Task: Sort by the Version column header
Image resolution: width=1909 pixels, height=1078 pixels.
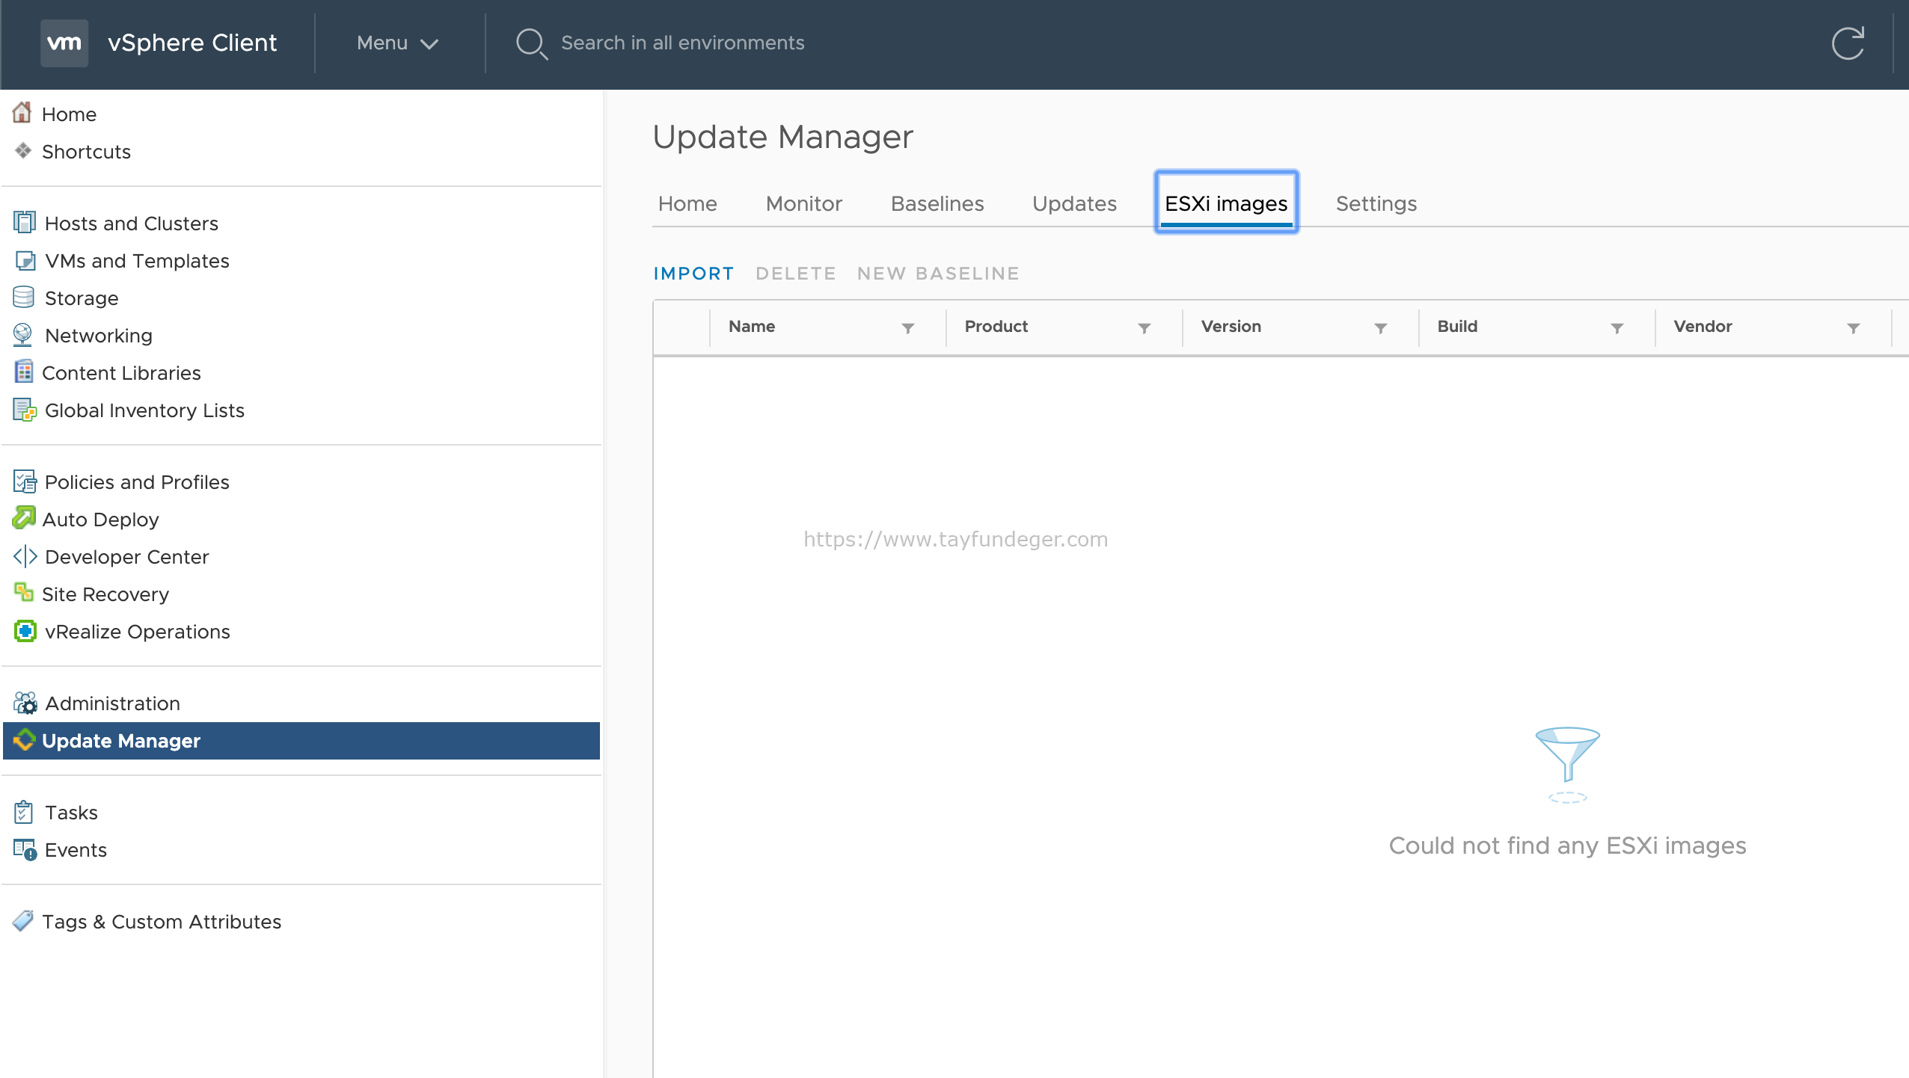Action: [1231, 327]
